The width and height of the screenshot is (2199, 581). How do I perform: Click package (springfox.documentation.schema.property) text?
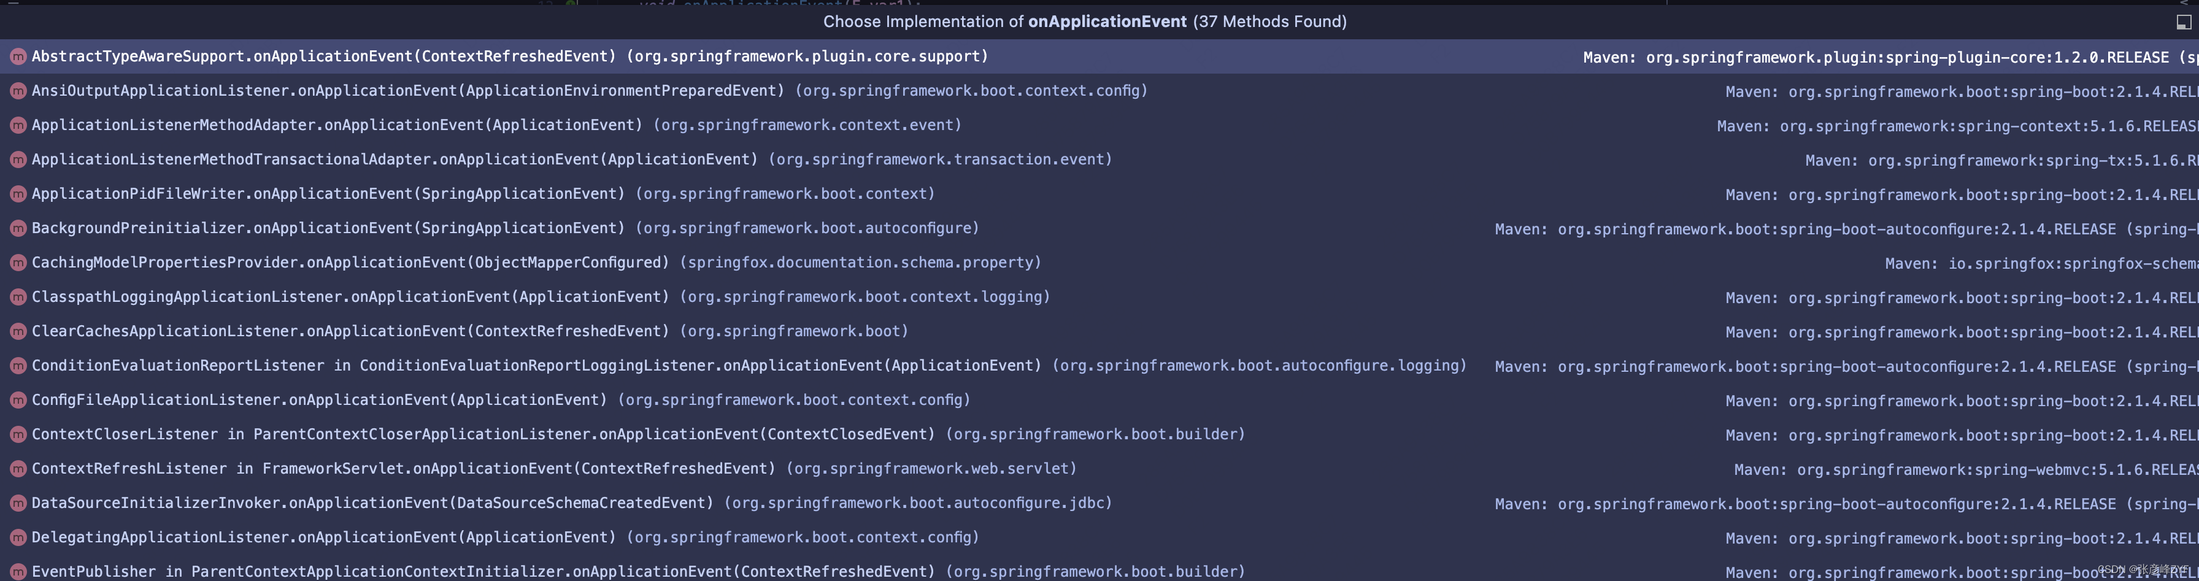860,262
